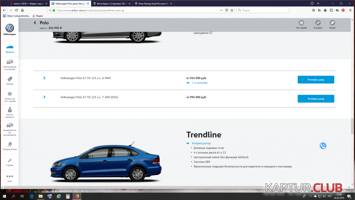Screen dimensions: 355x200
Task: Open Автомобили в наличии in the sidebar
Action: [x=10, y=65]
